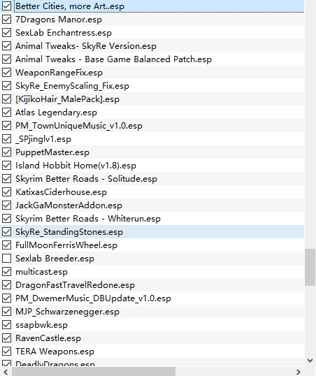Select [KijikoHair_MalePack].esp plugin name
The image size is (316, 376).
coord(67,99)
